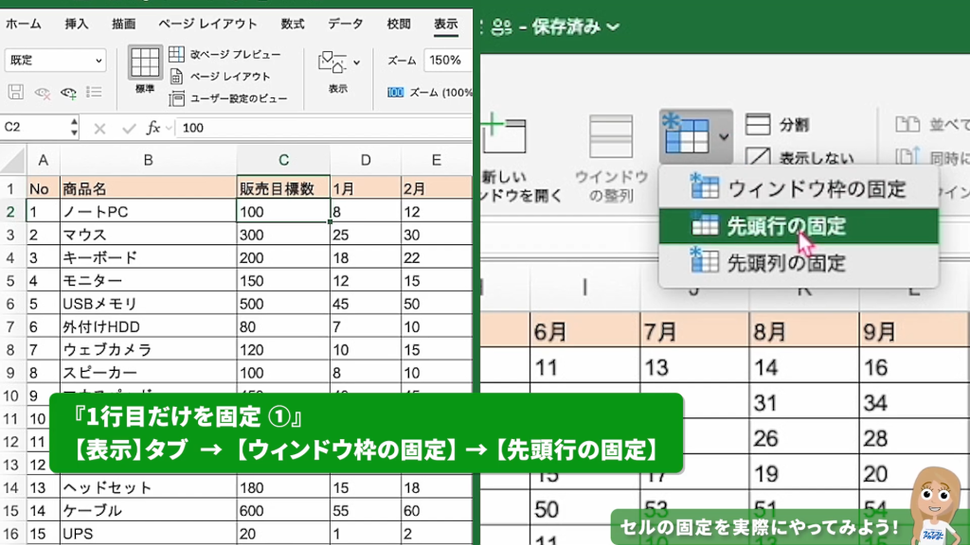Switch to 改ページ プレビュー view
This screenshot has width=970, height=545.
pyautogui.click(x=225, y=55)
